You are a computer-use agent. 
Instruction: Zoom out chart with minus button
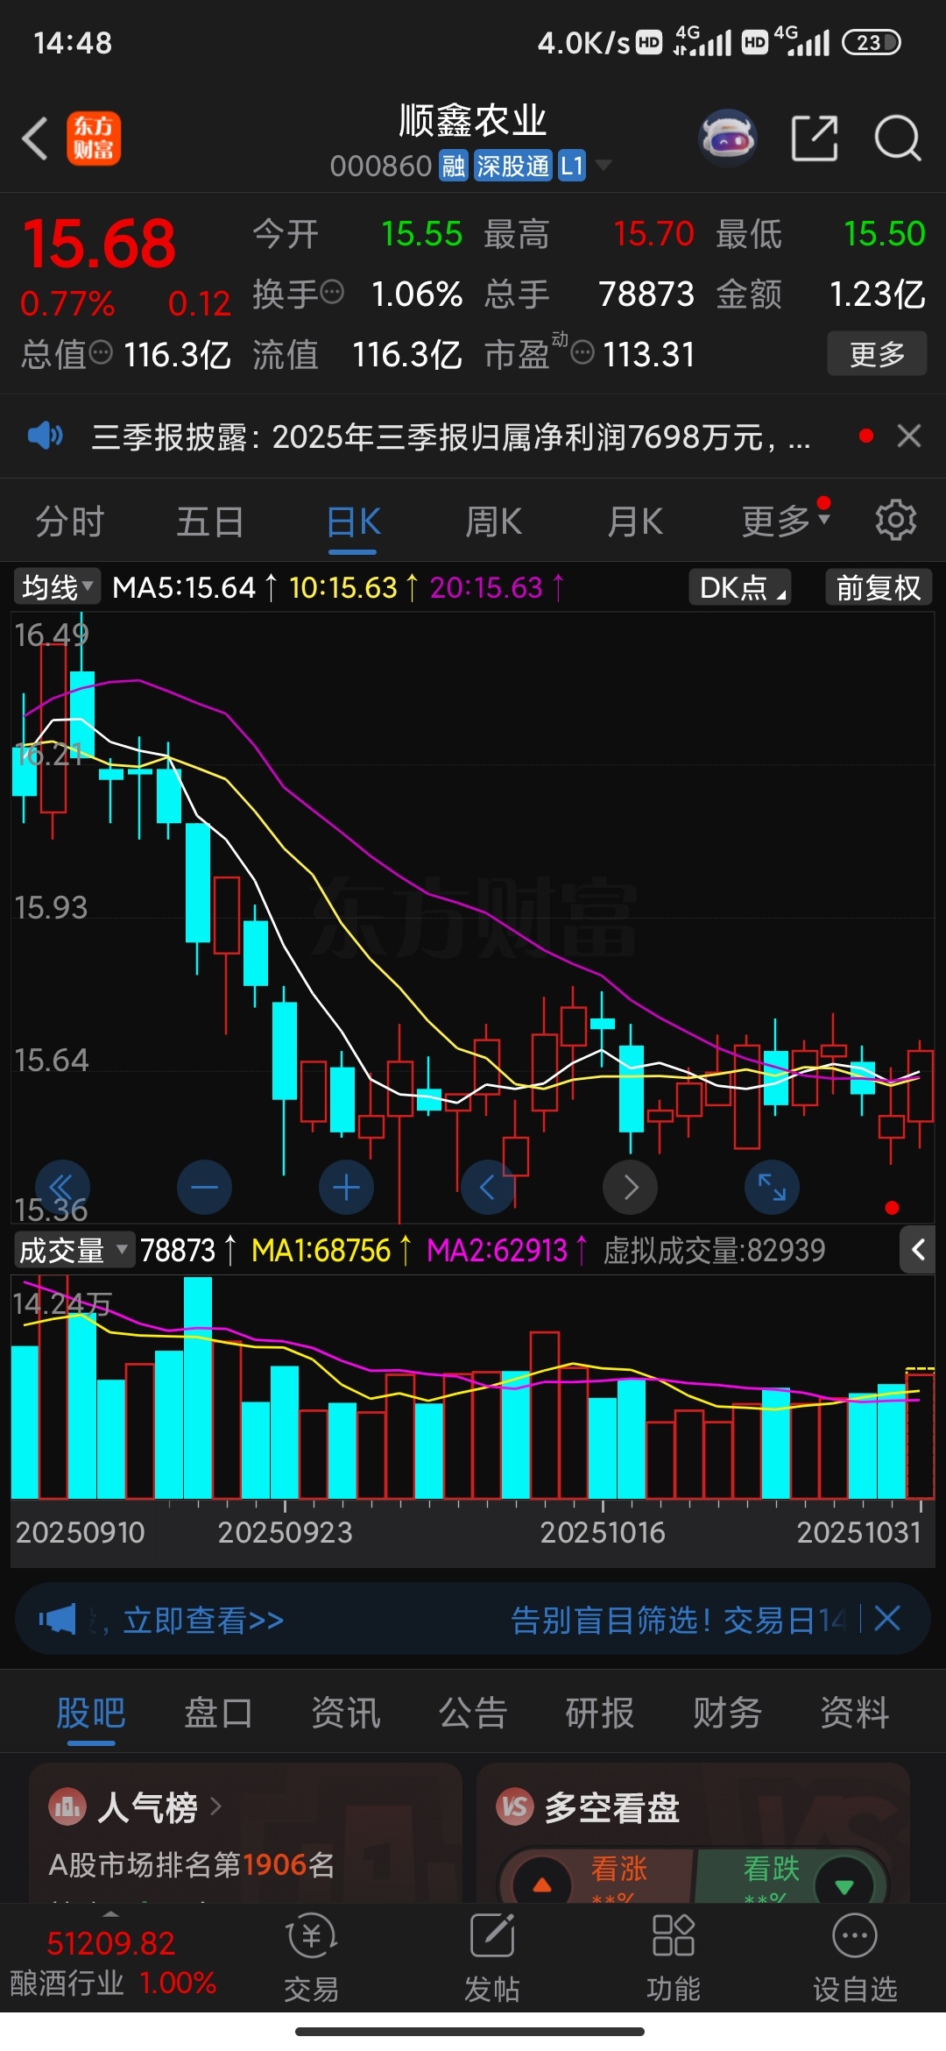coord(204,1188)
